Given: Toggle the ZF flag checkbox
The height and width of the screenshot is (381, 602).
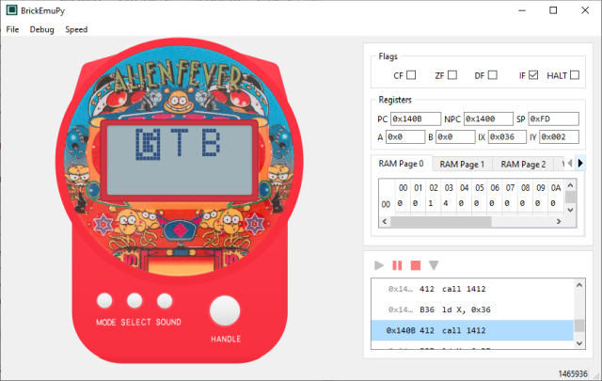Looking at the screenshot, I should point(452,75).
